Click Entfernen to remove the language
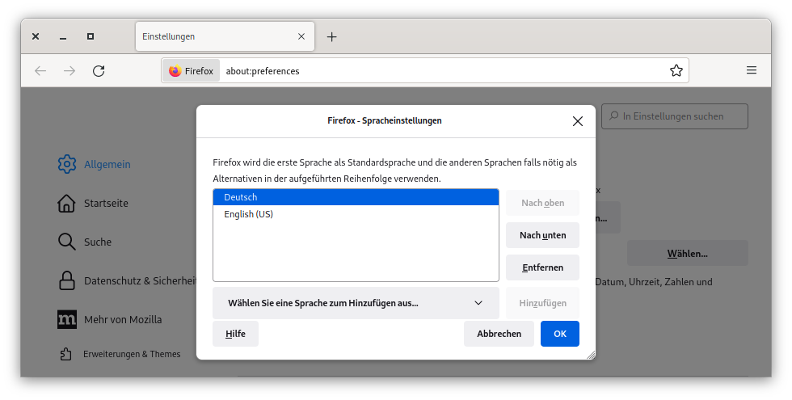The width and height of the screenshot is (792, 400). [542, 267]
